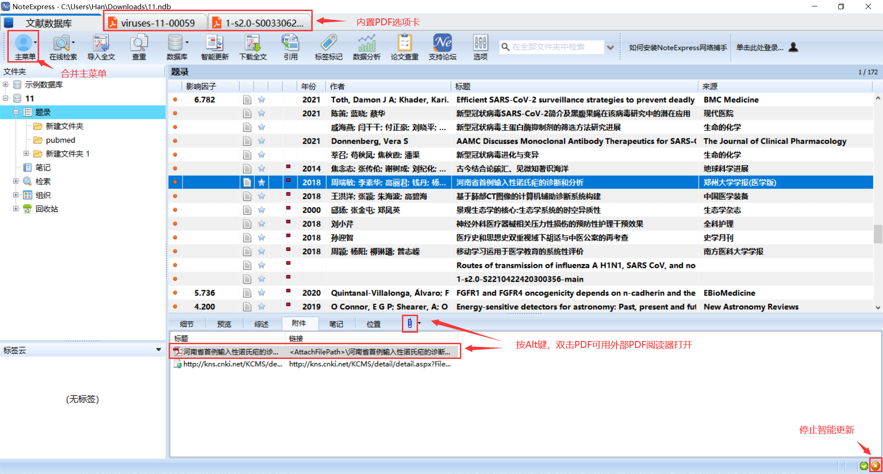Click the 查重 duplicate check icon
Viewport: 883px width, 474px height.
139,43
